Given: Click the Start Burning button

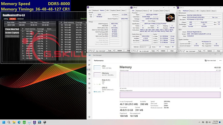Looking at the screenshot, I should (12, 36).
